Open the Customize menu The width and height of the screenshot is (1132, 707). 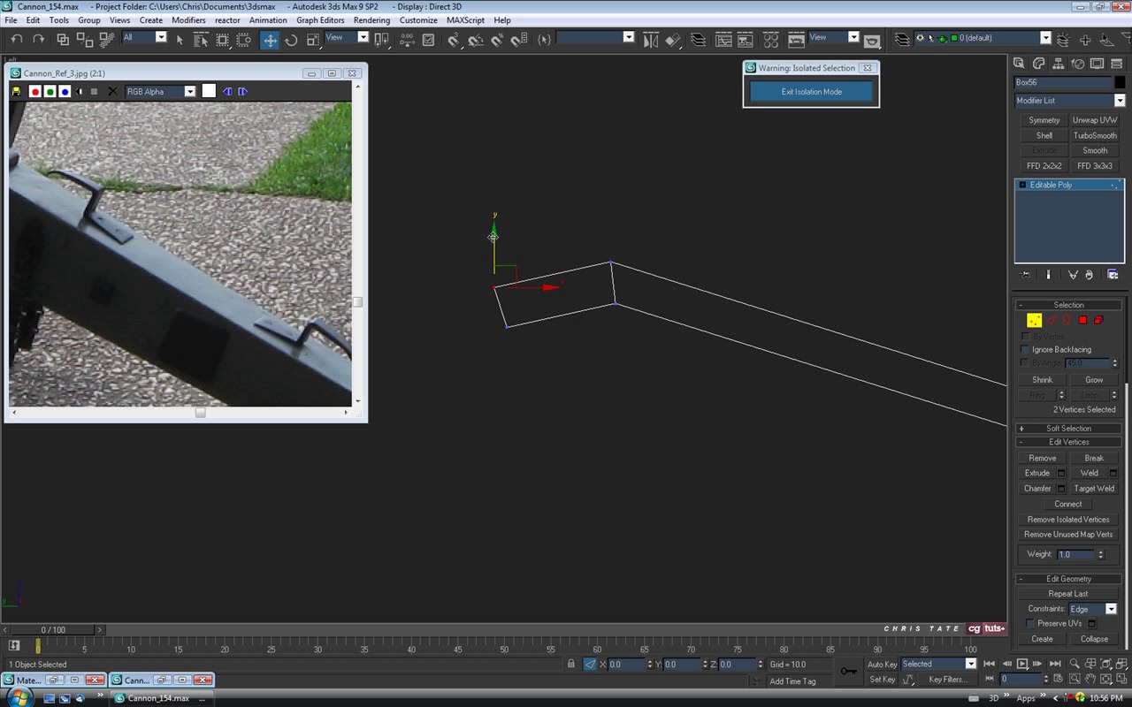pos(418,19)
